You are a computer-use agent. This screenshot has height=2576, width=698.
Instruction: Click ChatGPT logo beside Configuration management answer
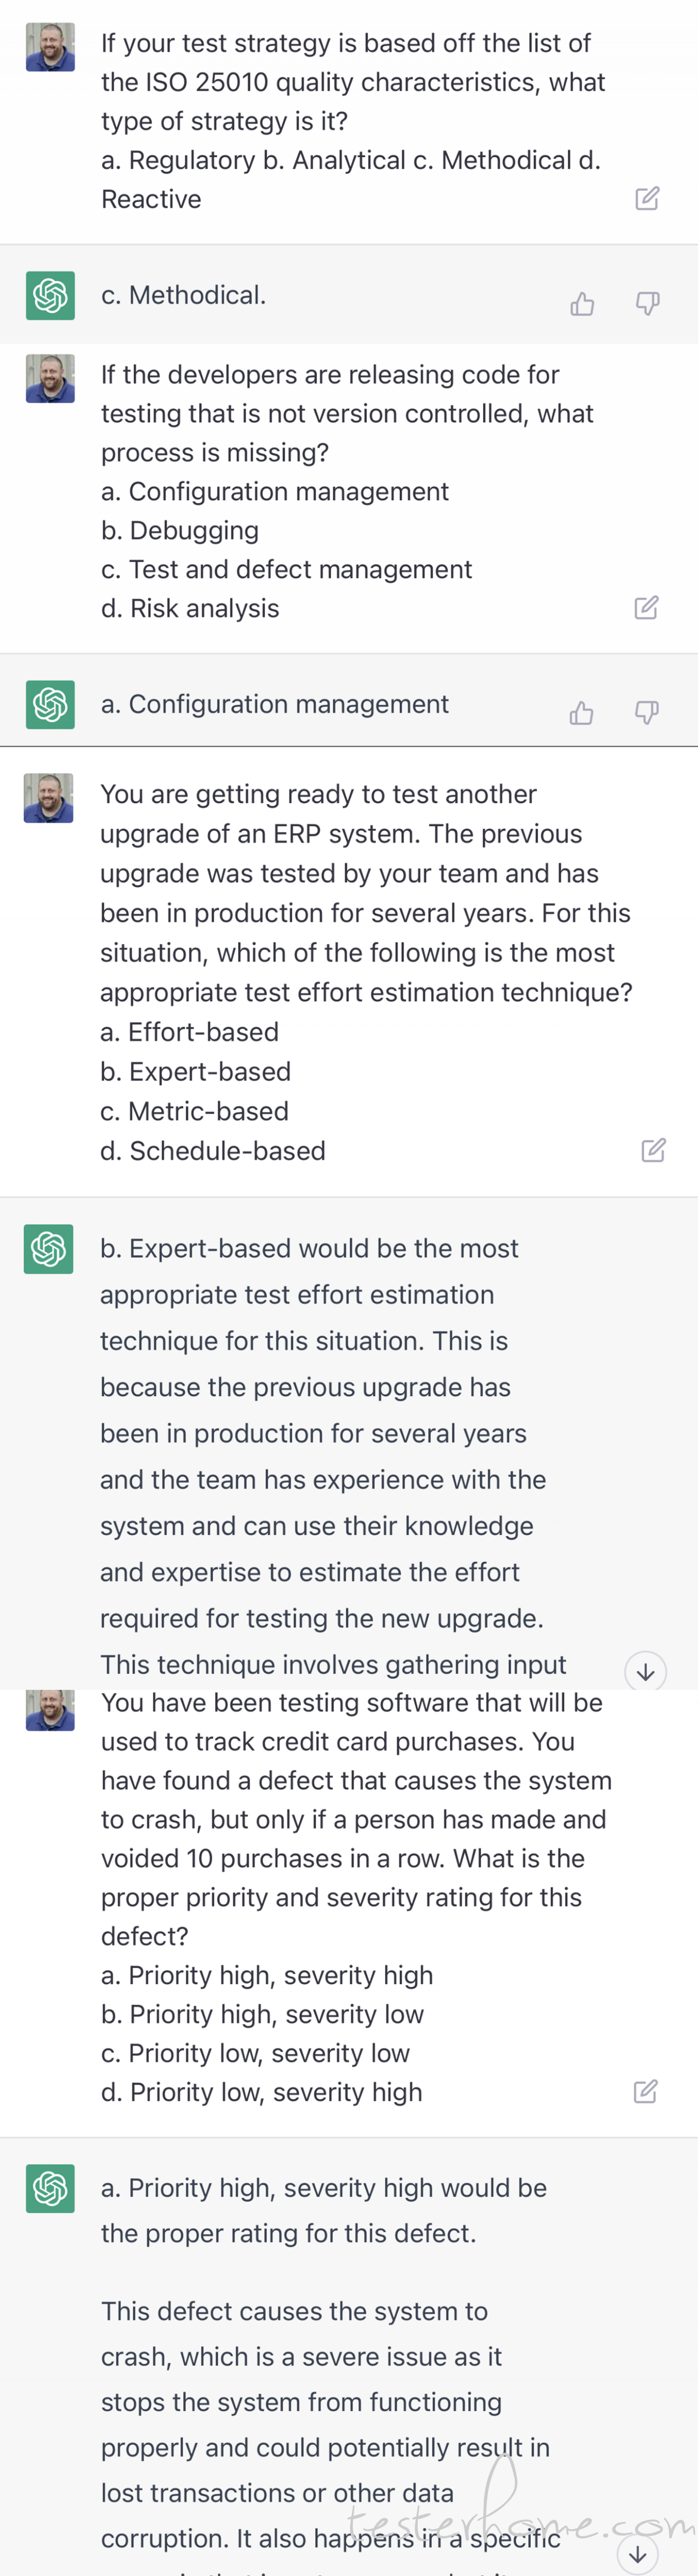click(50, 705)
